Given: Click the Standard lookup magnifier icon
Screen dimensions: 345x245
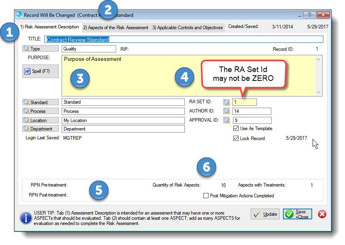Looking at the screenshot, I should click(x=26, y=102).
